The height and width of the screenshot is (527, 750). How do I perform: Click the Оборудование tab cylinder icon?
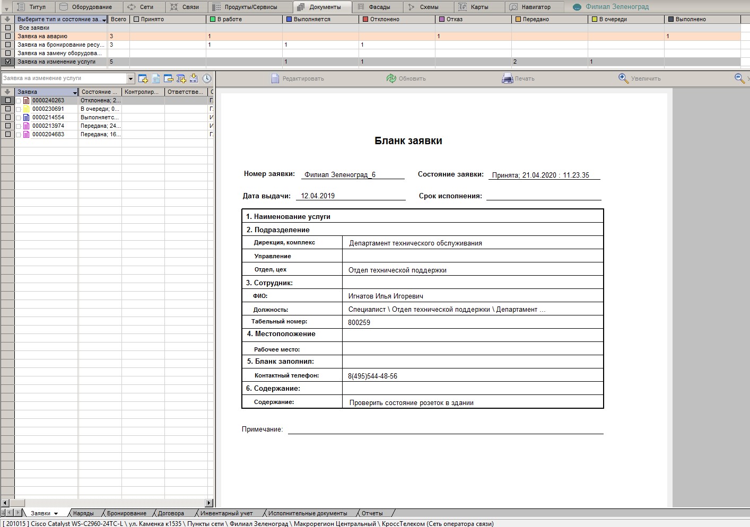click(64, 7)
